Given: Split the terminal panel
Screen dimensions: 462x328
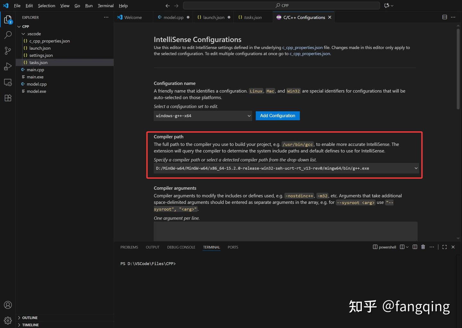Looking at the screenshot, I should [x=415, y=247].
